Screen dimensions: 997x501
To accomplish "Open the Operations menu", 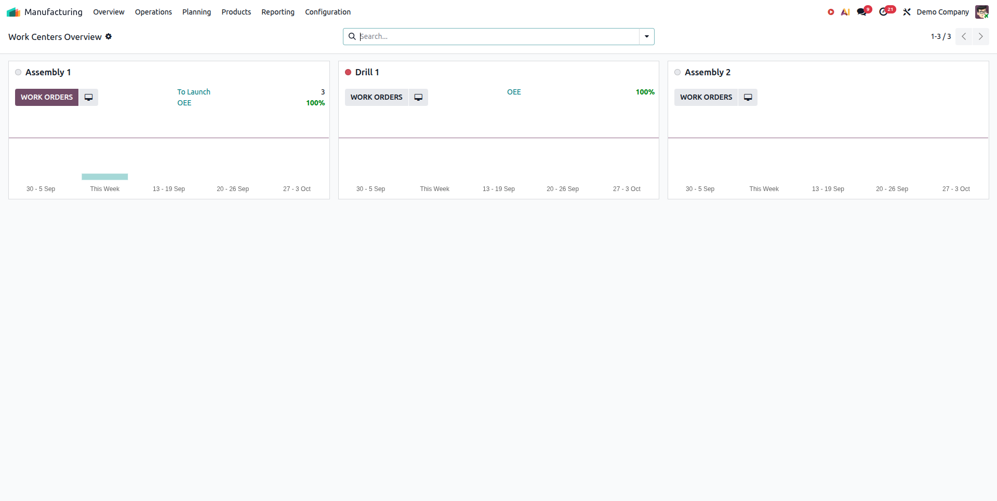I will click(153, 12).
